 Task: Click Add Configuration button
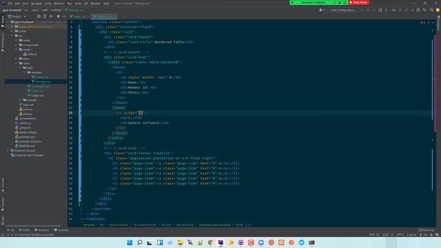343,10
